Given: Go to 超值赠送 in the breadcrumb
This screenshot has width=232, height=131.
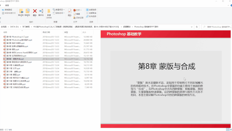Looking at the screenshot, I should click(127, 27).
